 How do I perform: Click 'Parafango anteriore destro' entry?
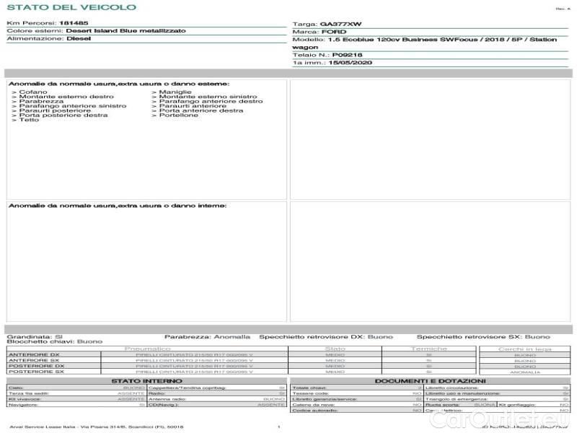tap(211, 101)
